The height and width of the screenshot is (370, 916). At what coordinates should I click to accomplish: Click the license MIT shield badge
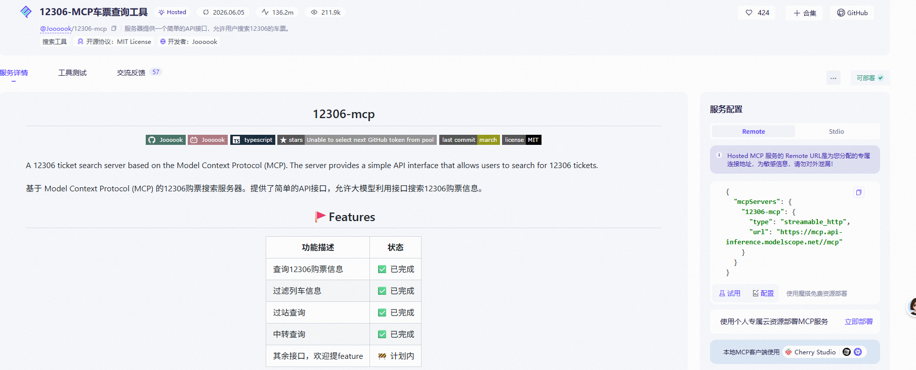(x=522, y=140)
